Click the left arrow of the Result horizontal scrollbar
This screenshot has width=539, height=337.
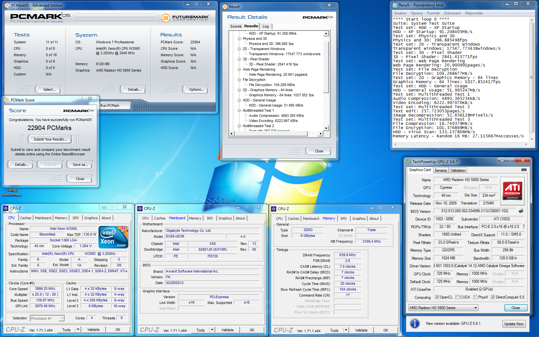[232, 134]
